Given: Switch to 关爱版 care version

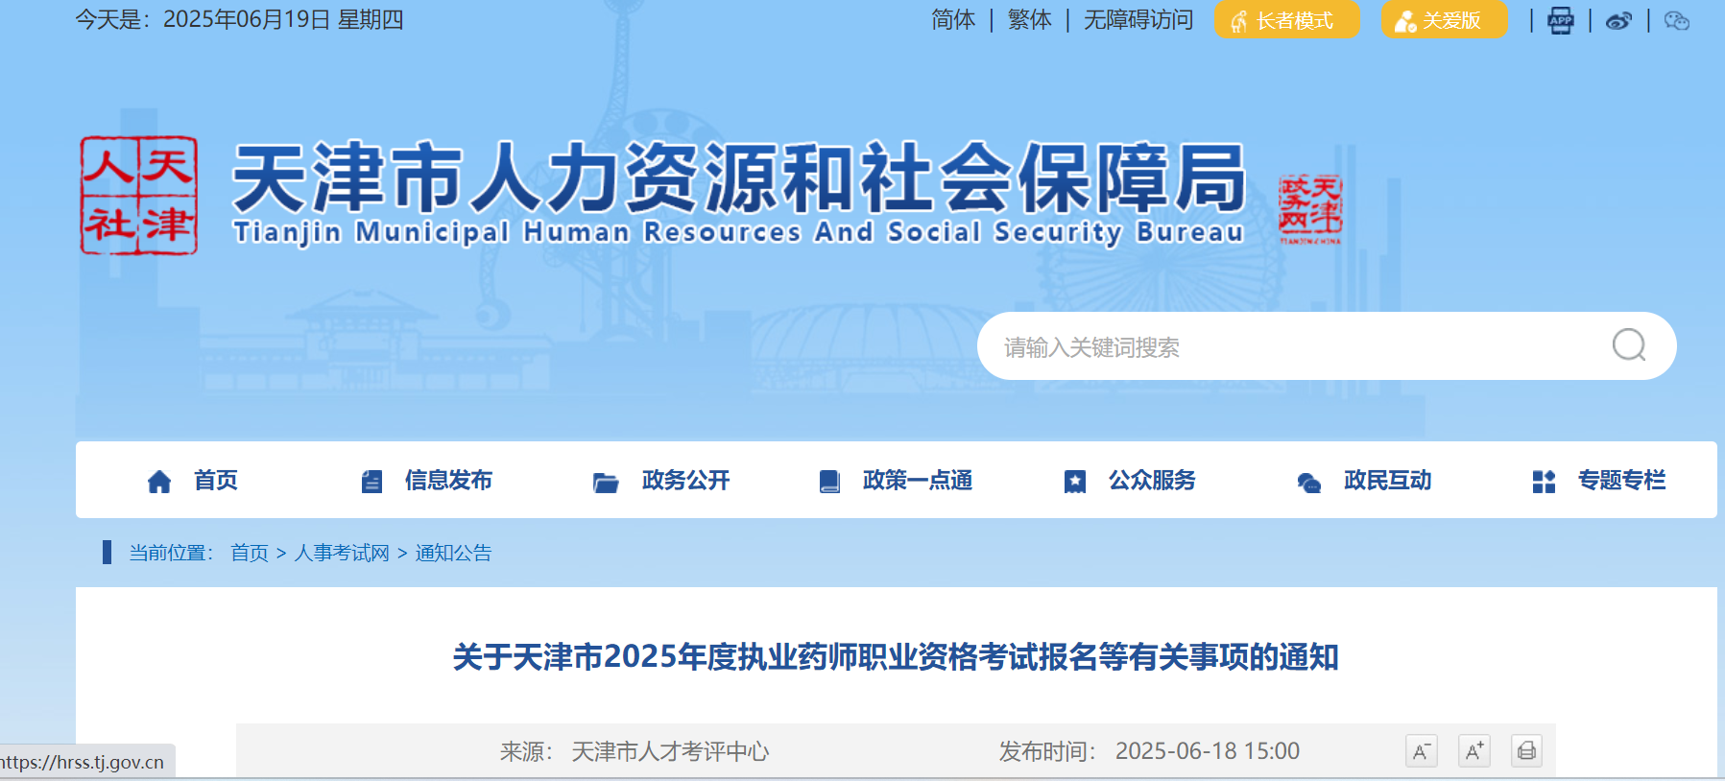Looking at the screenshot, I should tap(1444, 20).
